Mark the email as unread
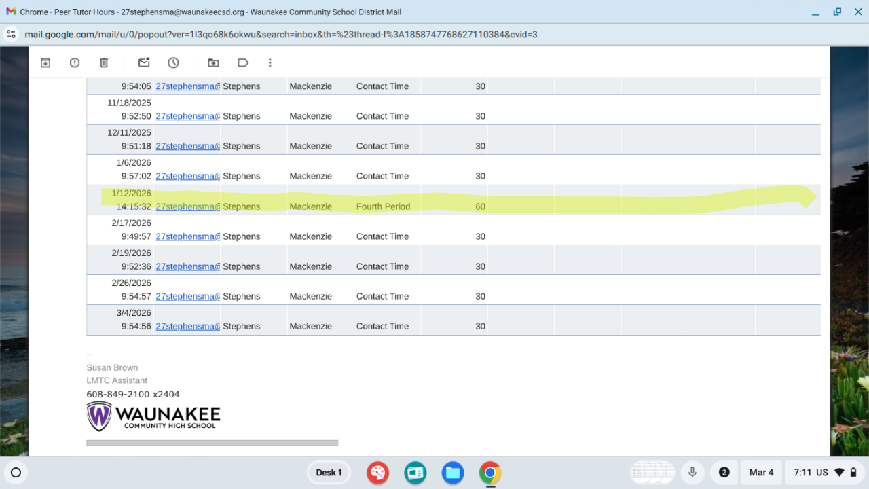The width and height of the screenshot is (869, 489). [x=144, y=62]
